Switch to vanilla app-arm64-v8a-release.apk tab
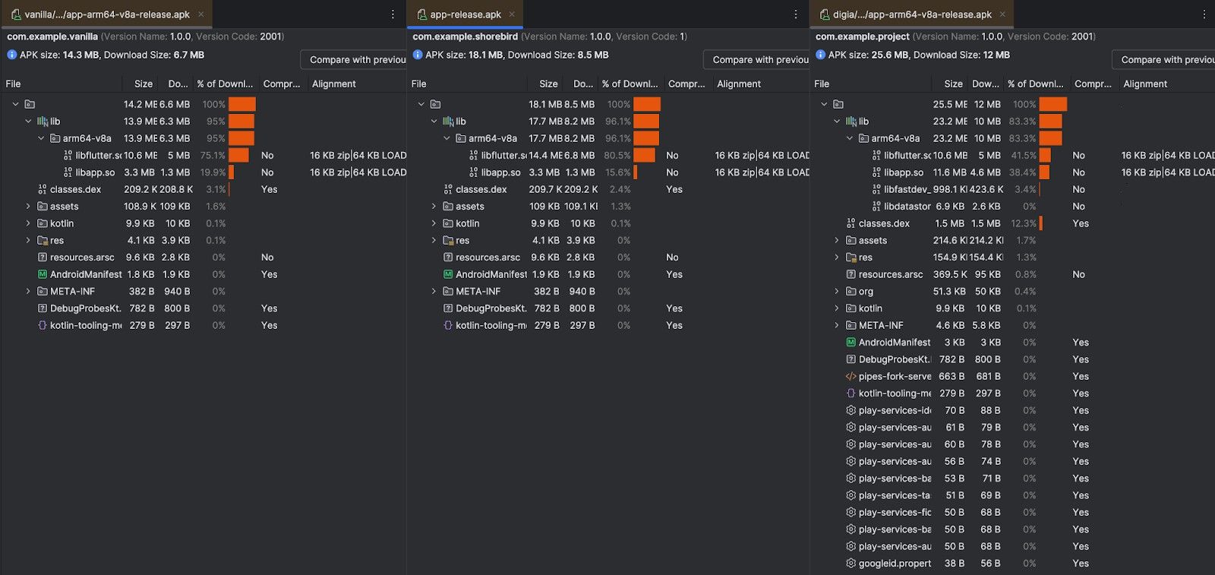1215x575 pixels. 106,14
